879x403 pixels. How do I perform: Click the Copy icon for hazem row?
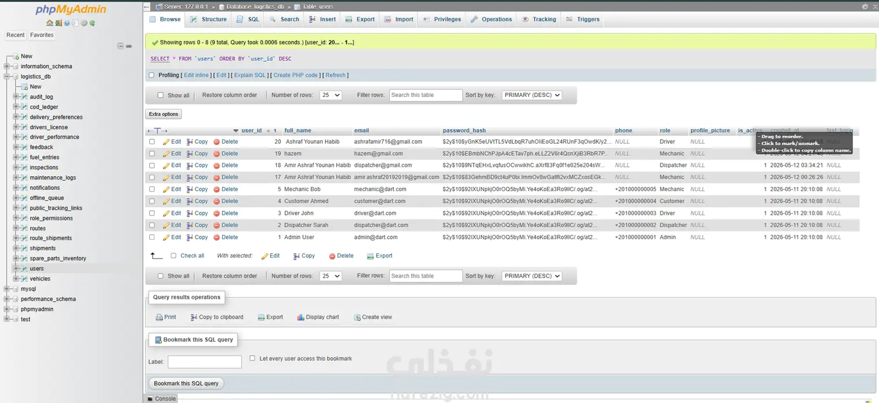point(190,154)
